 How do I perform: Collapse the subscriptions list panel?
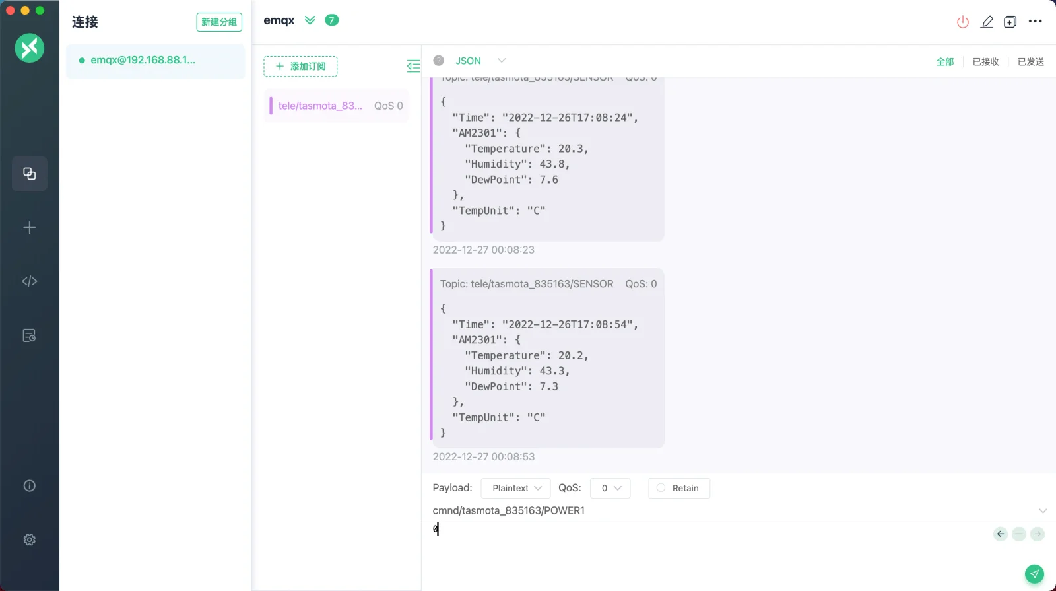[x=413, y=66]
